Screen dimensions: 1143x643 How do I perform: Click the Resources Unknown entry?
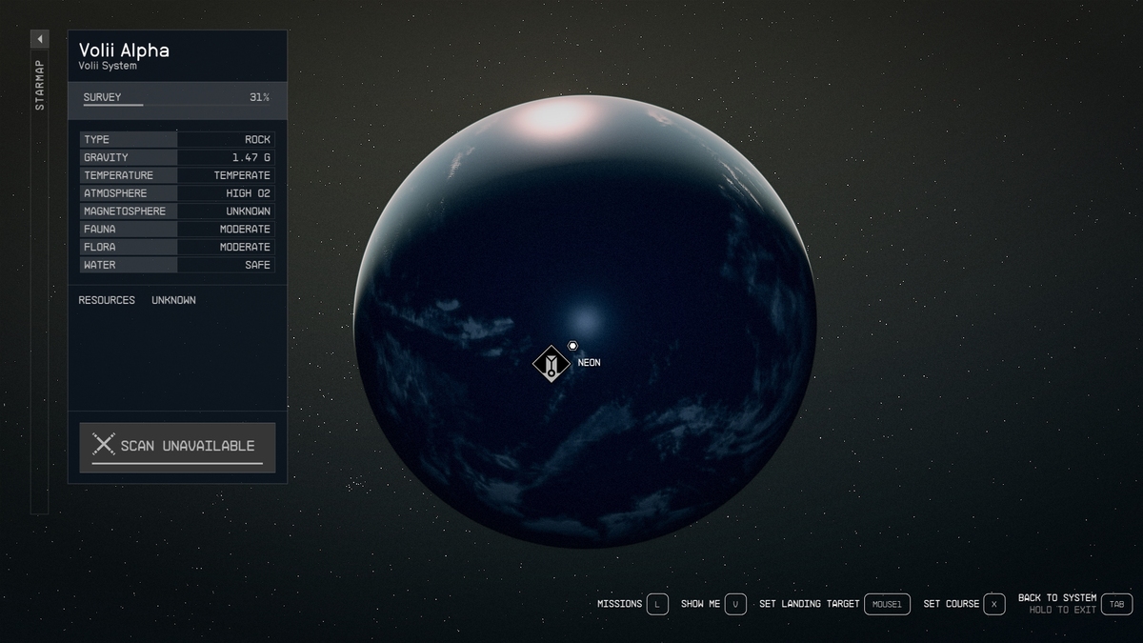point(137,300)
